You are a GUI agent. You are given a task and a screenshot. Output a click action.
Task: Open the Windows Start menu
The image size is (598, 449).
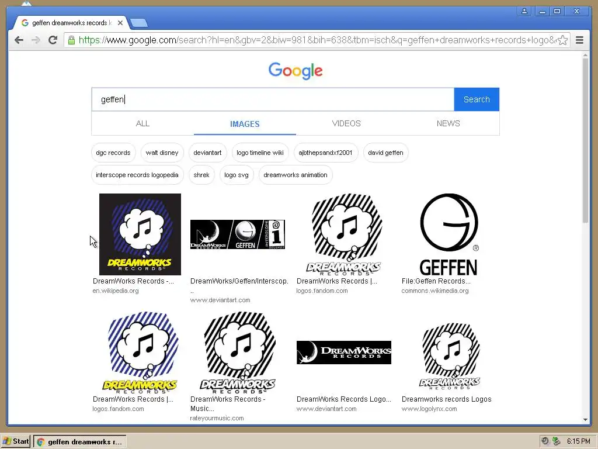(16, 442)
